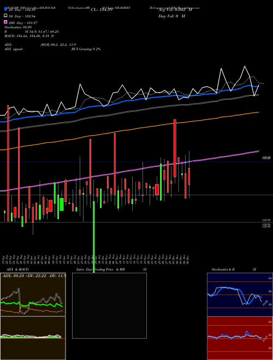The height and width of the screenshot is (360, 273).
Task: Click the 'Stochastics & R' panel title
Action: (x=223, y=269)
